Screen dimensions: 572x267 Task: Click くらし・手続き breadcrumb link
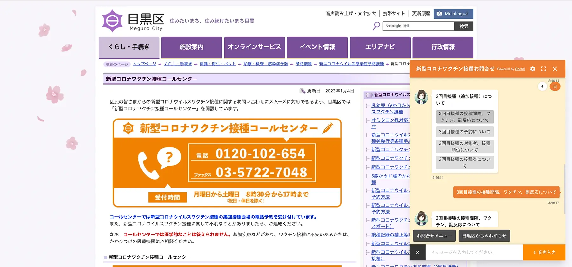(x=178, y=64)
